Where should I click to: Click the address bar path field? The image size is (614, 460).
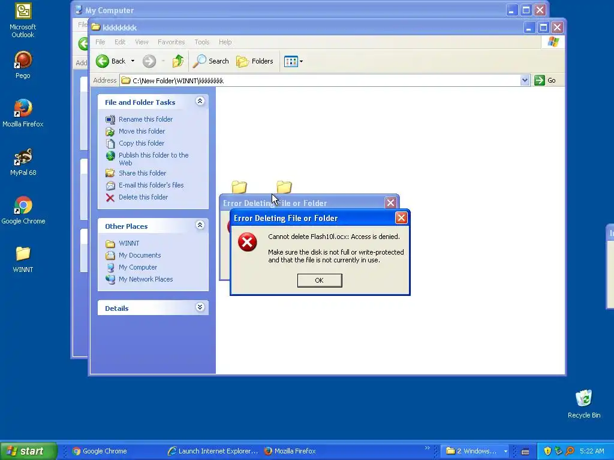tap(320, 81)
